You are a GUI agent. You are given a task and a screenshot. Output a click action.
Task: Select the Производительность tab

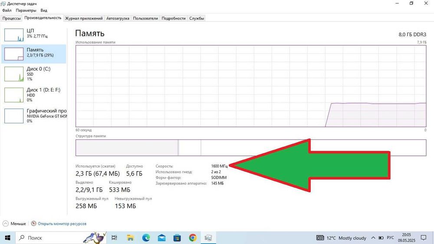pos(43,18)
